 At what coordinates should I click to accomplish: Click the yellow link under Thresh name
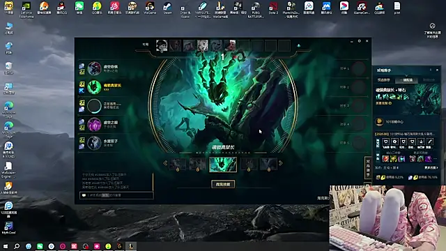[x=383, y=103]
